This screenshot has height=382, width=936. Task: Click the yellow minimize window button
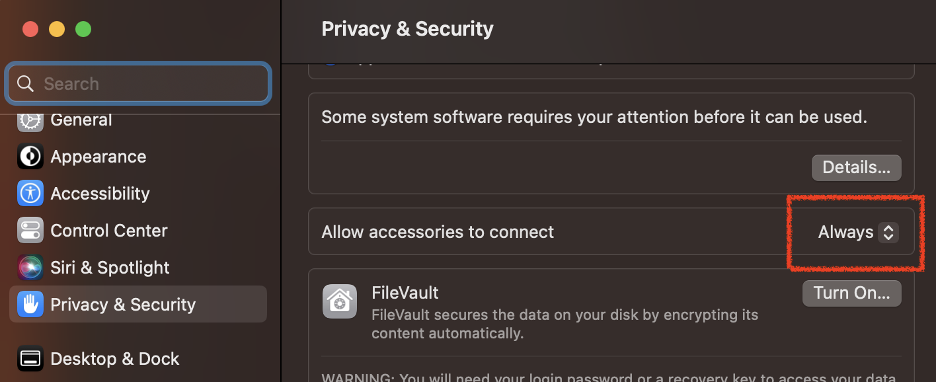pos(57,29)
